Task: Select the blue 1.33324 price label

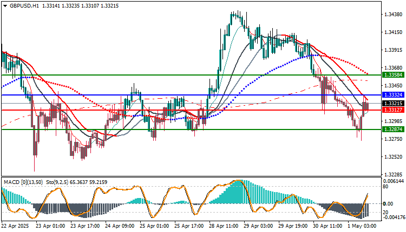Action: click(x=393, y=95)
